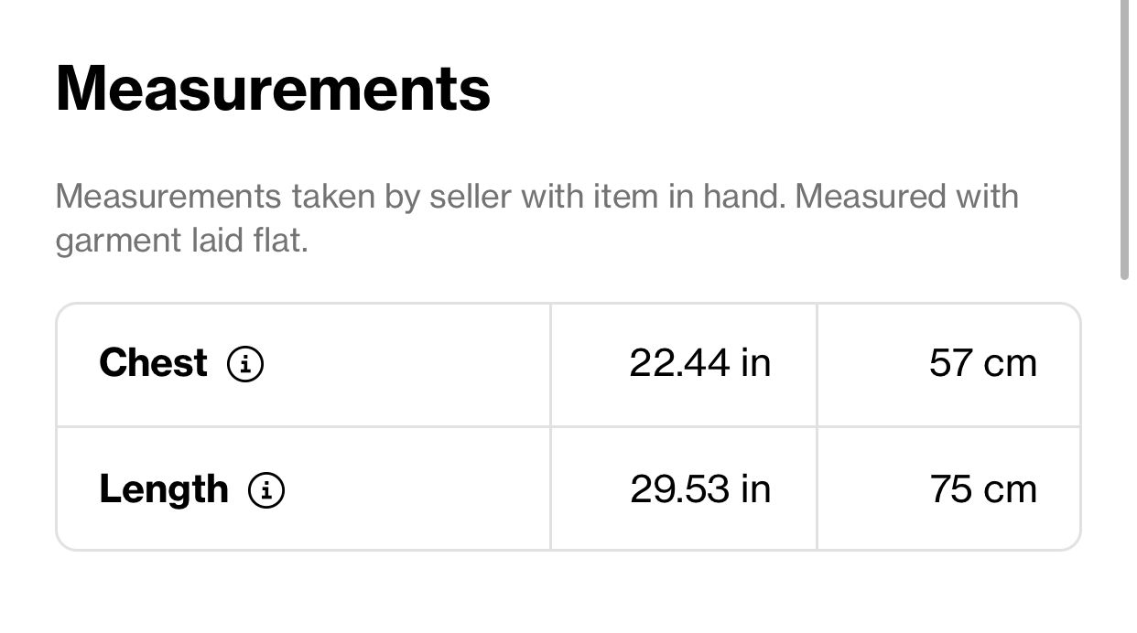Viewport: 1137px width, 633px height.
Task: Click the 29.53 in length value
Action: [x=700, y=489]
